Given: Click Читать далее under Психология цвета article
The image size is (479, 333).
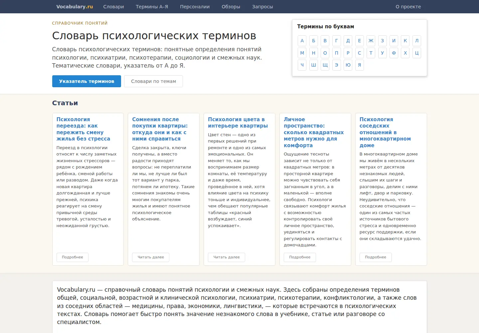Looking at the screenshot, I should (x=227, y=257).
